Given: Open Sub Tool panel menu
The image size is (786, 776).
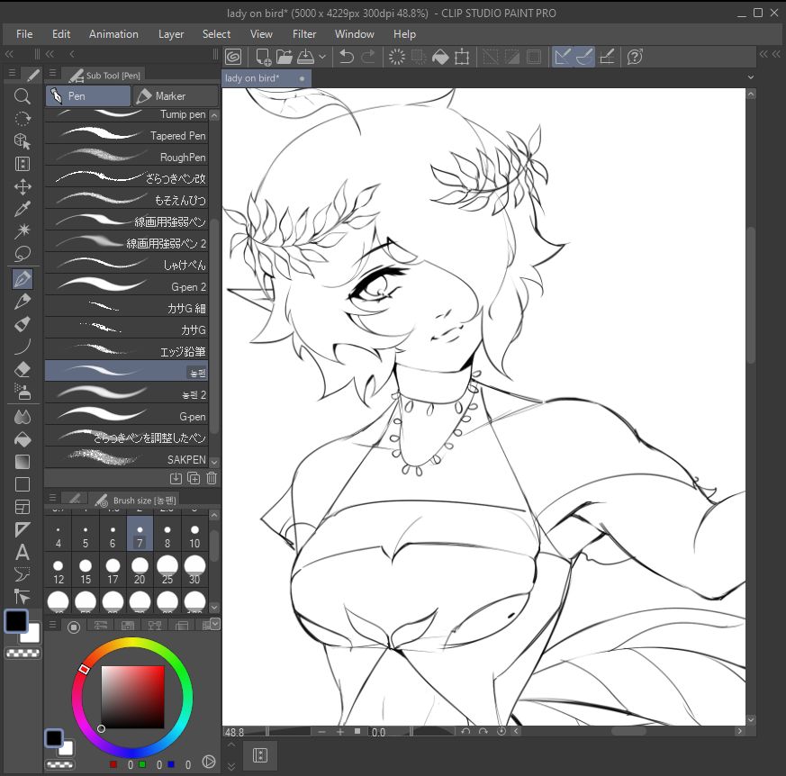Looking at the screenshot, I should point(52,73).
